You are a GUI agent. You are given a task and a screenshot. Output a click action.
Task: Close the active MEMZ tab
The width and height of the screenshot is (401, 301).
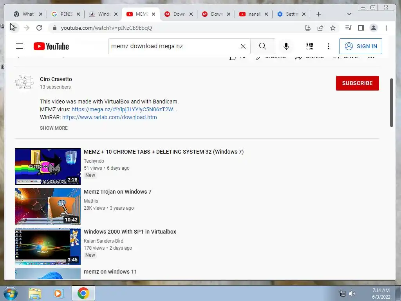[154, 14]
